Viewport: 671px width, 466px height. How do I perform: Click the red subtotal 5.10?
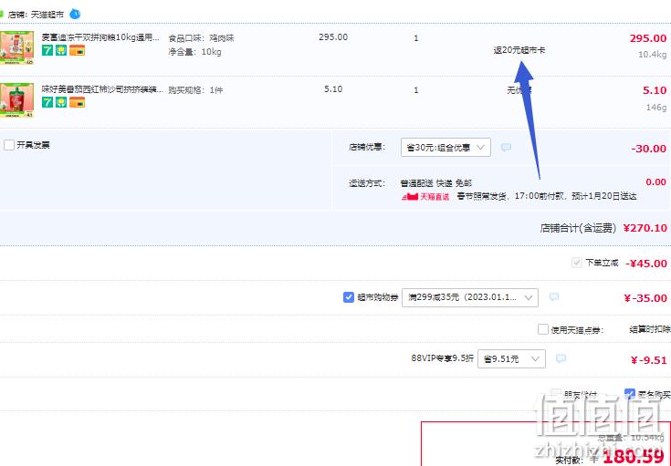tap(655, 90)
